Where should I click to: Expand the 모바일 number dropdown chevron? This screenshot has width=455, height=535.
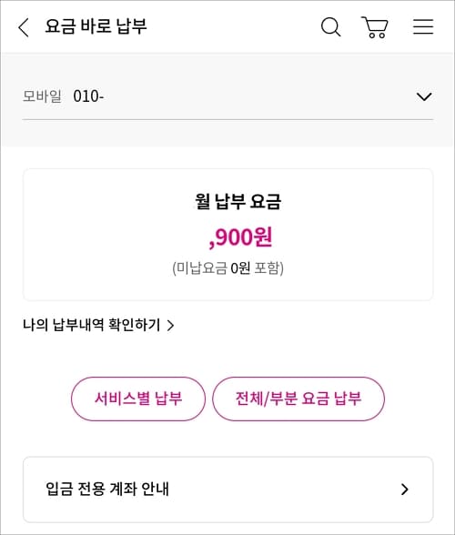[x=424, y=96]
